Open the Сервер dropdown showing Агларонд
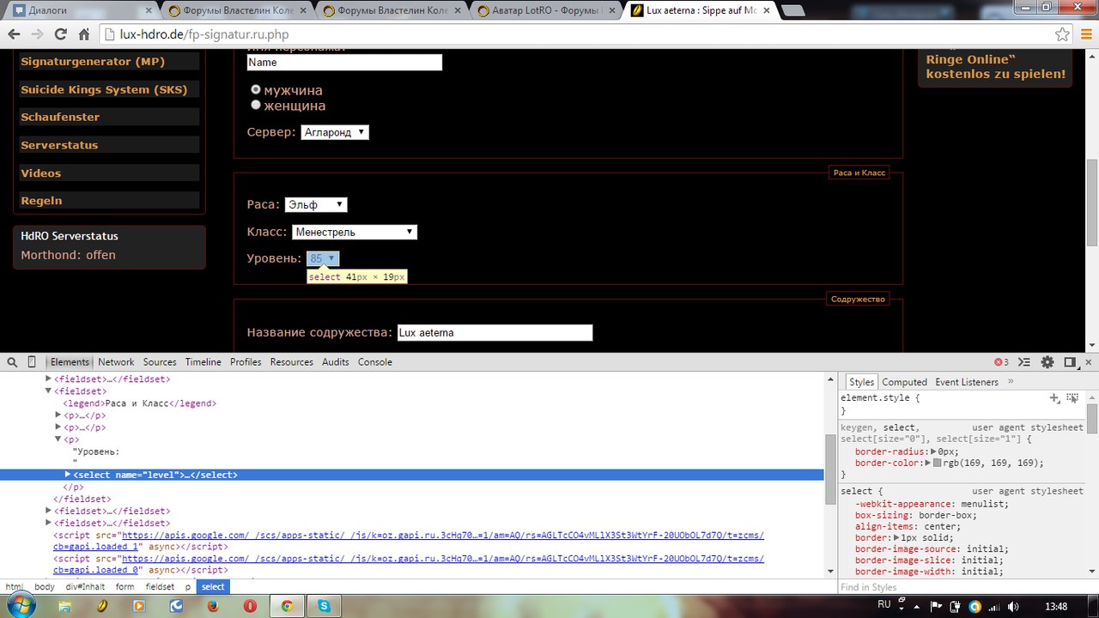Image resolution: width=1099 pixels, height=618 pixels. pos(335,132)
